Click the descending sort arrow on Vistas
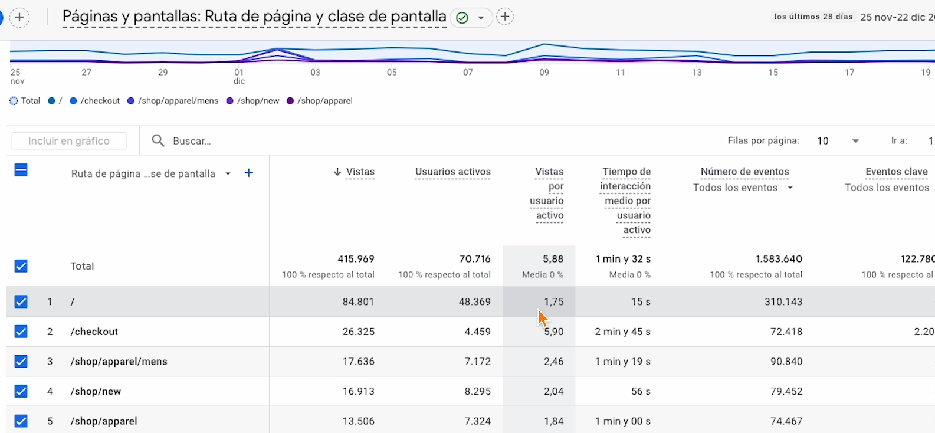The width and height of the screenshot is (935, 433). click(x=337, y=172)
